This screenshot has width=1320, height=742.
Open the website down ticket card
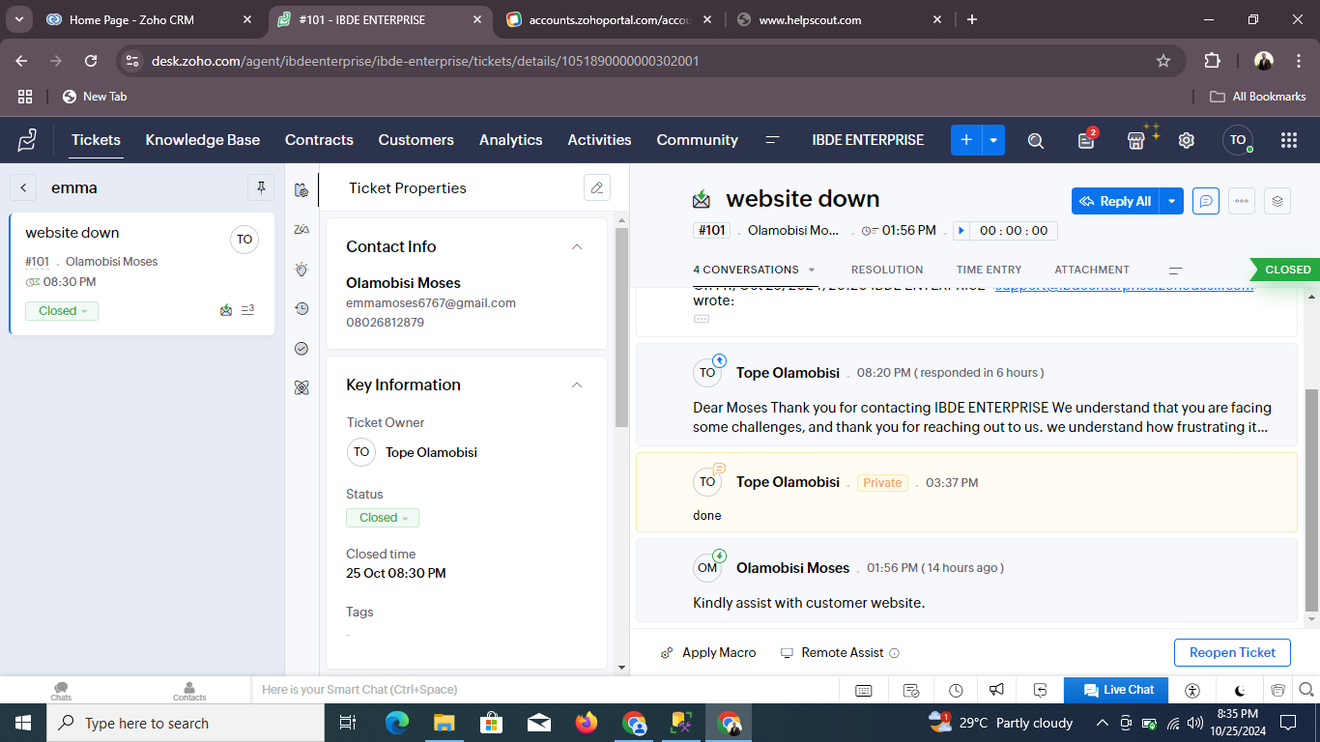[142, 273]
